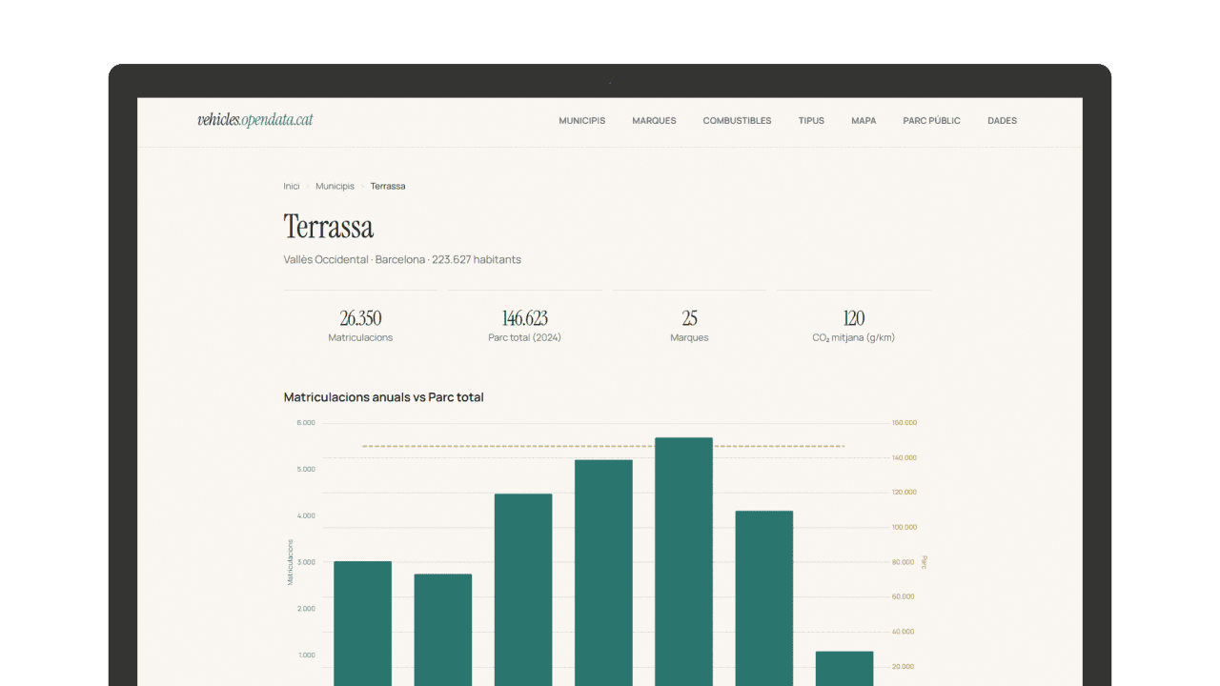
Task: Click the 160.000 right axis label
Action: click(904, 423)
